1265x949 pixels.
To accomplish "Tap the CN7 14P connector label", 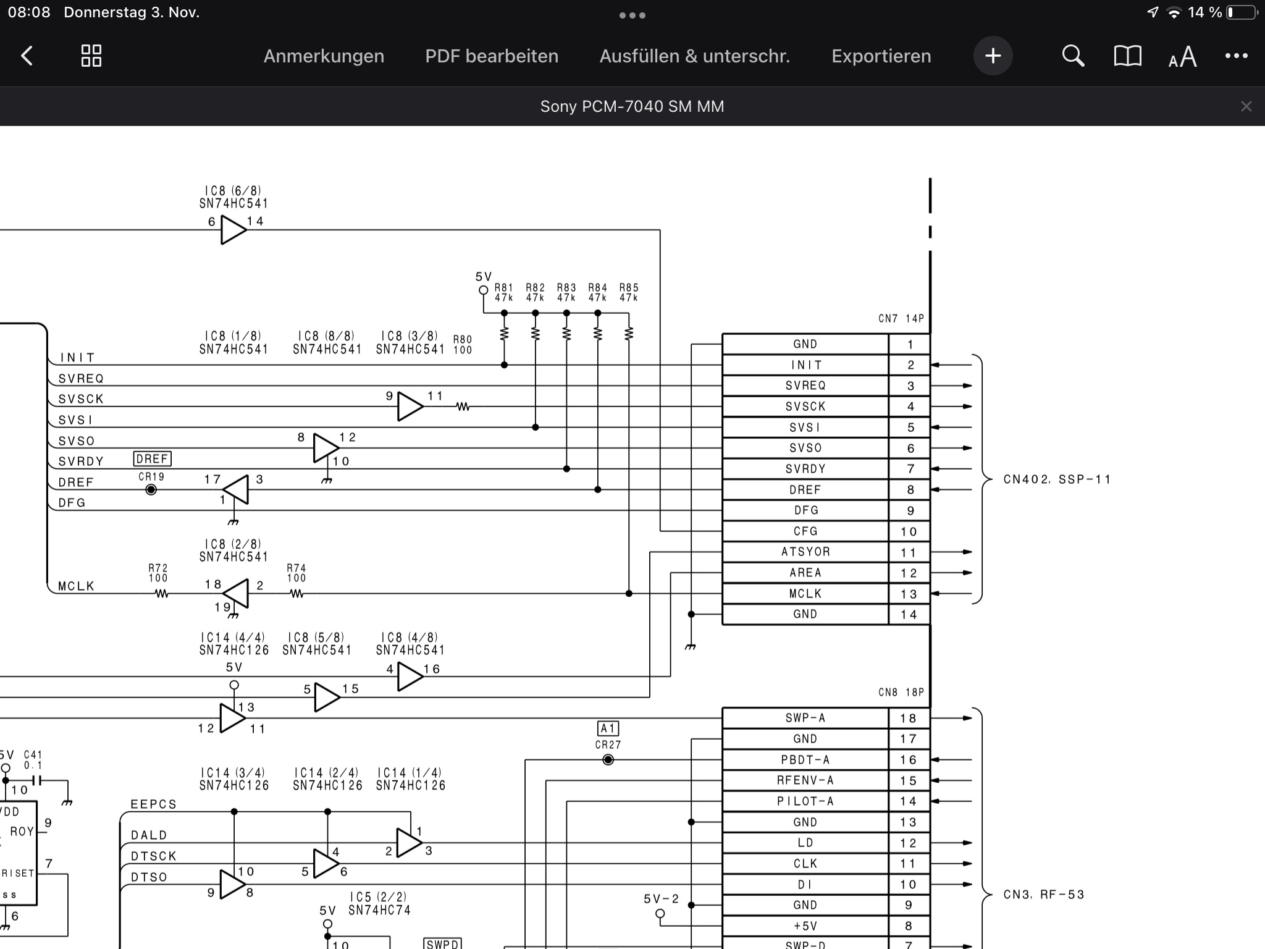I will tap(901, 319).
